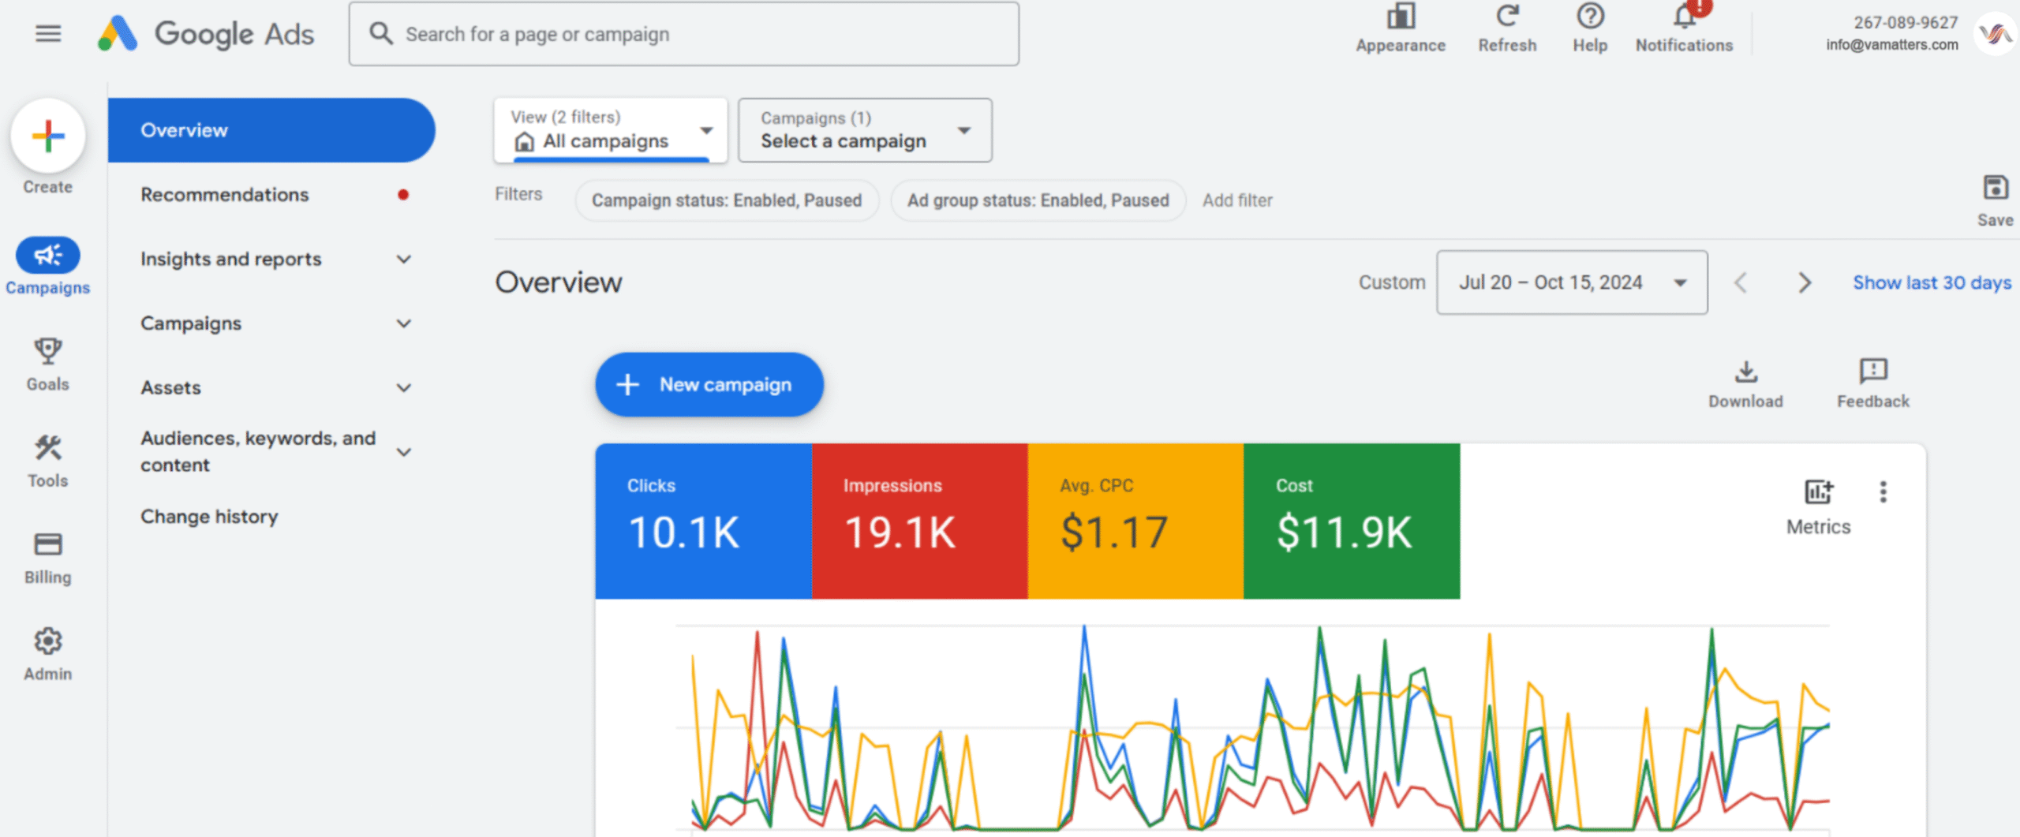
Task: Toggle the Impressions metric tile
Action: pyautogui.click(x=919, y=521)
